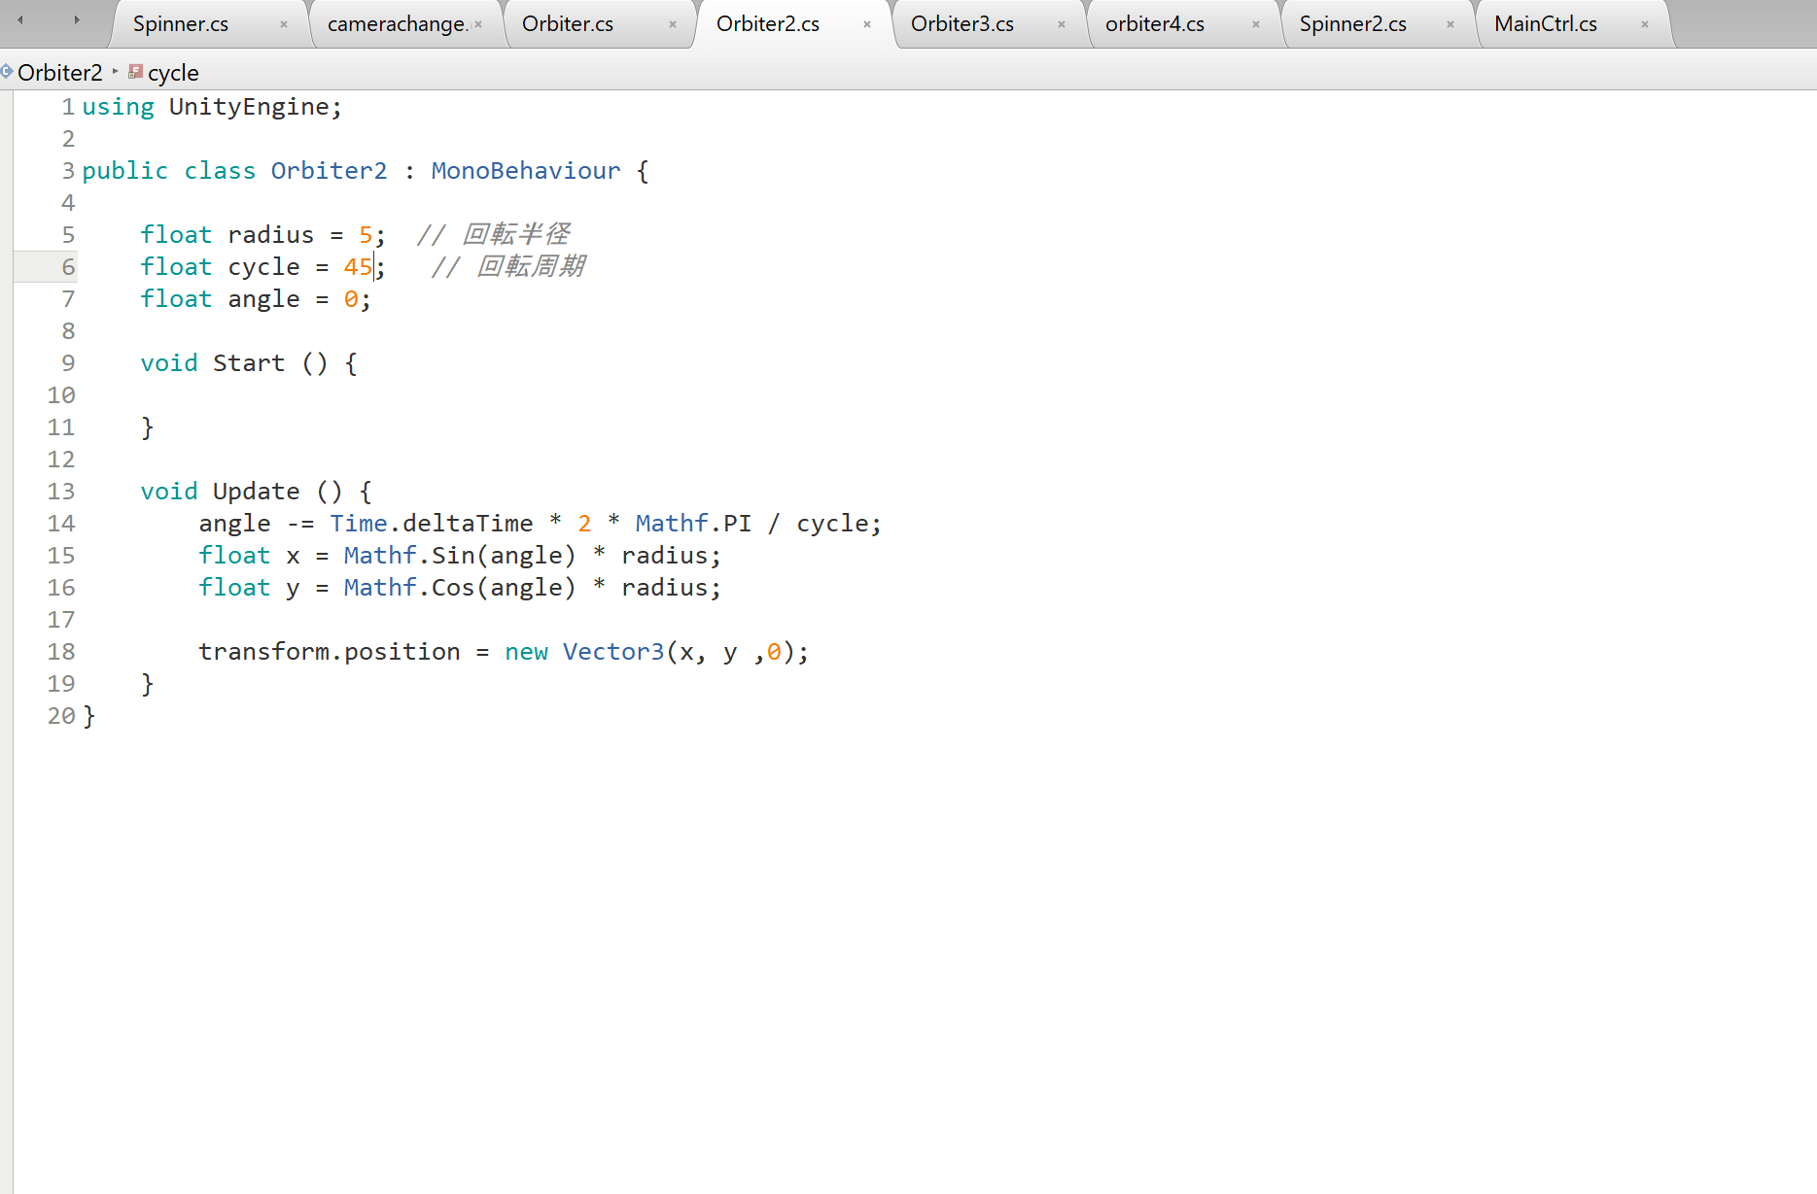
Task: Switch to the camerachange tab
Action: [397, 24]
